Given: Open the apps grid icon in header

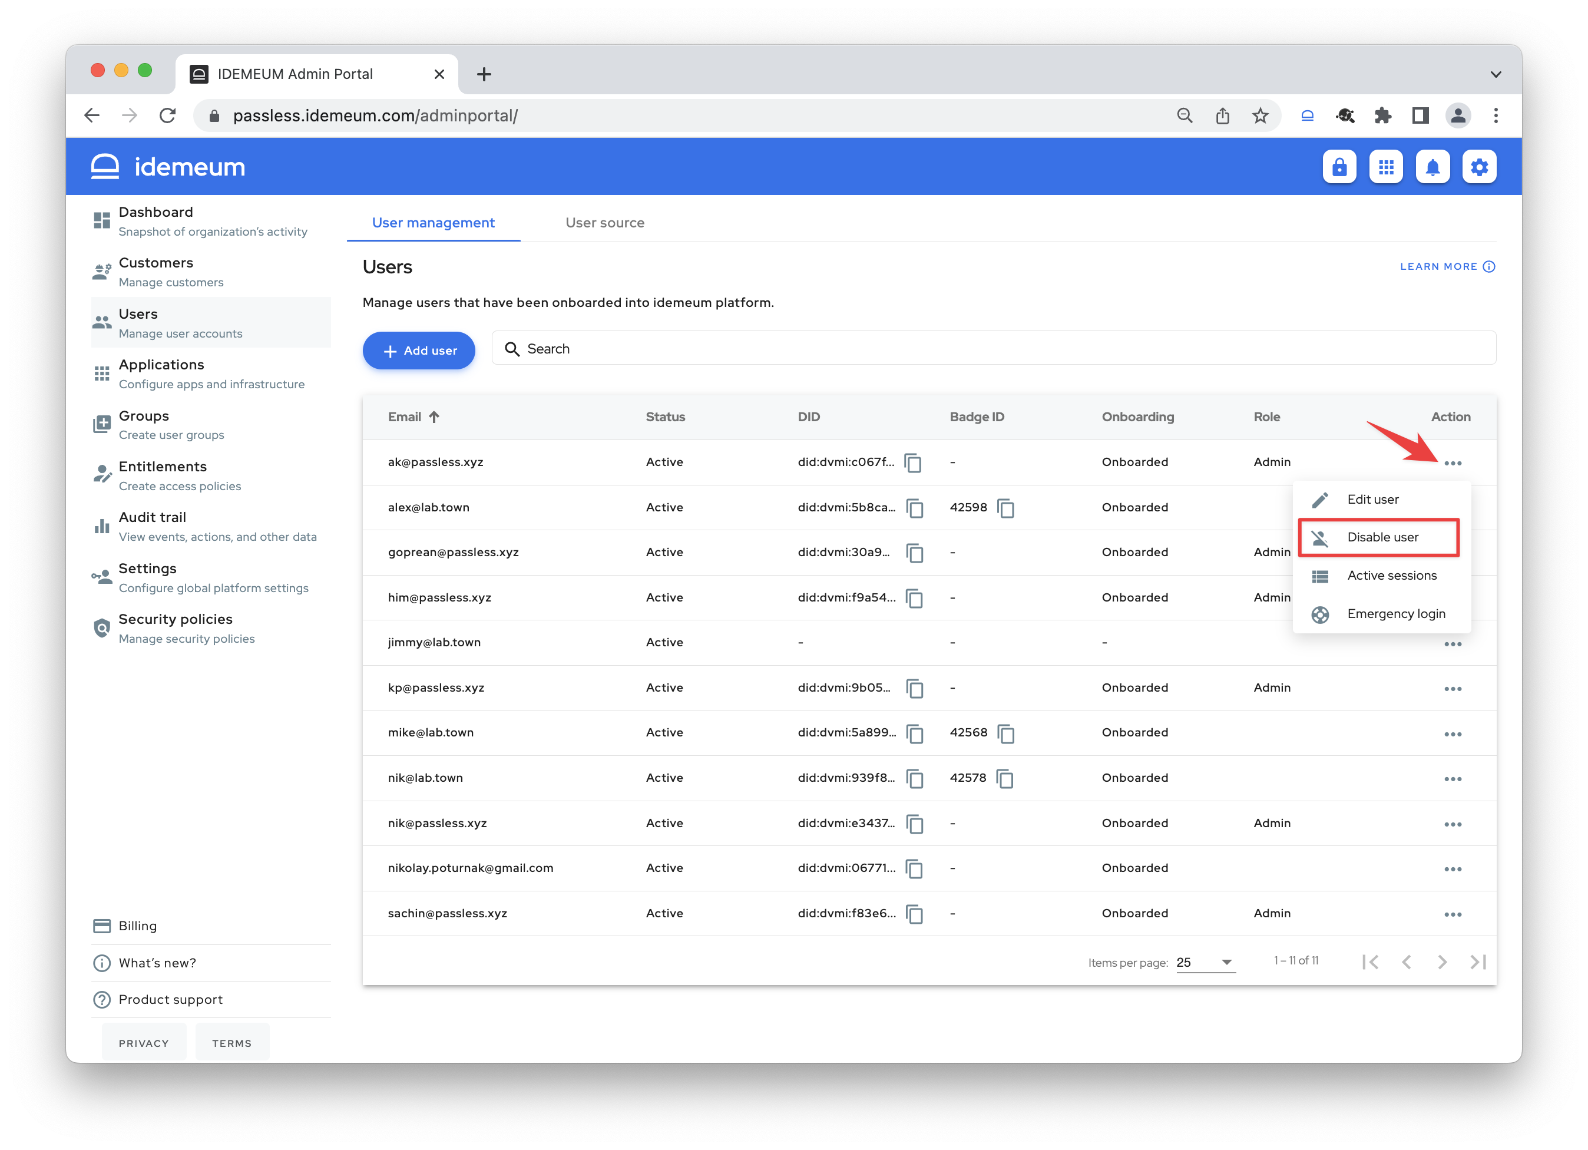Looking at the screenshot, I should (x=1385, y=167).
